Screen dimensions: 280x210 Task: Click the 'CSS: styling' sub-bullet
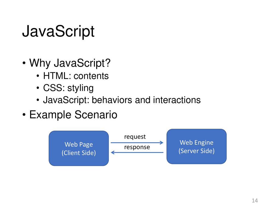point(68,88)
